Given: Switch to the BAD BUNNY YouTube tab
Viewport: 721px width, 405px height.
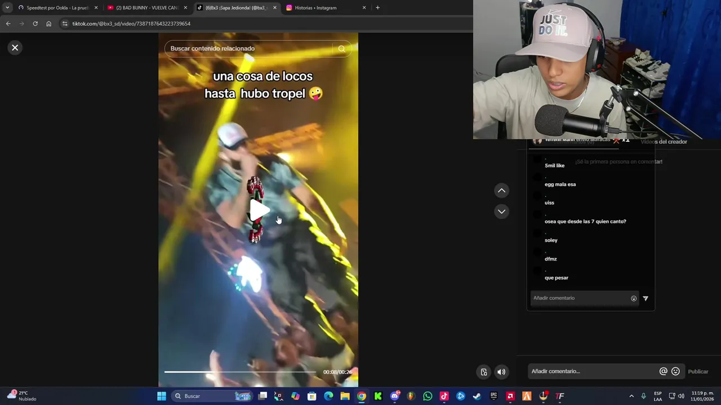Looking at the screenshot, I should point(146,8).
